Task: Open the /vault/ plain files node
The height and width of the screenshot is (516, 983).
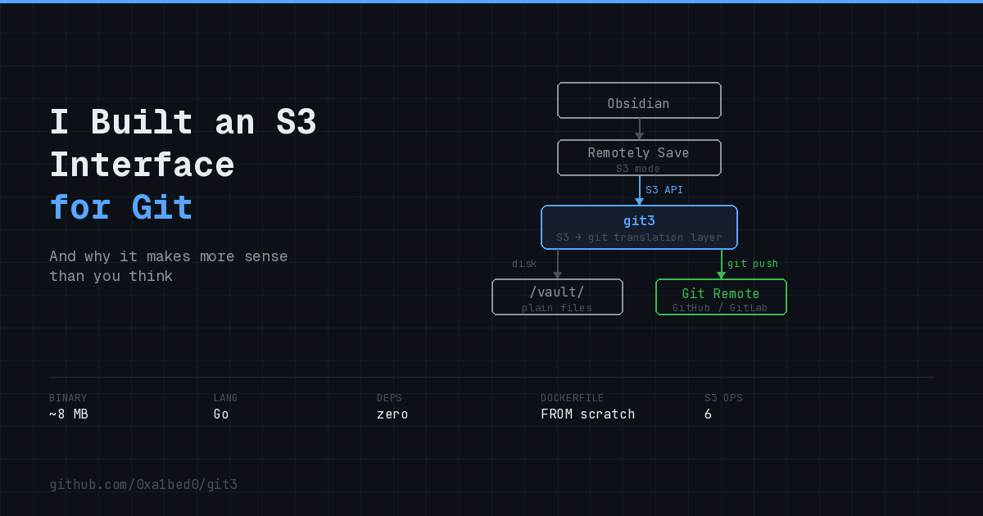Action: click(x=557, y=296)
